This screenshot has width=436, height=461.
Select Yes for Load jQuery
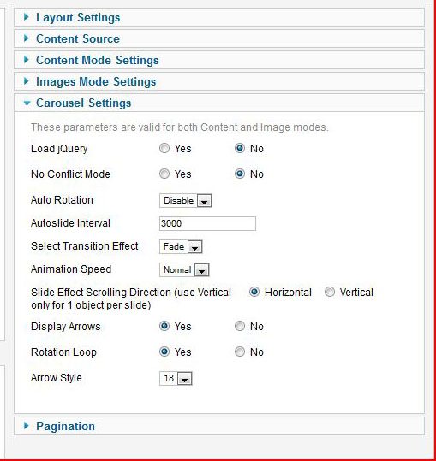pyautogui.click(x=164, y=148)
